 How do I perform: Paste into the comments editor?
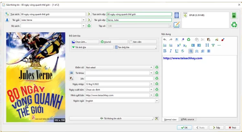tap(209, 40)
